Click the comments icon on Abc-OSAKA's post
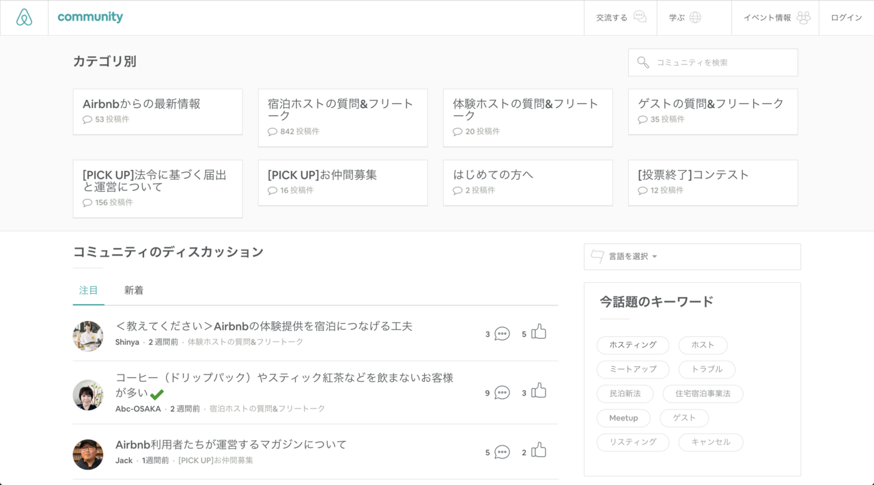 pos(502,393)
